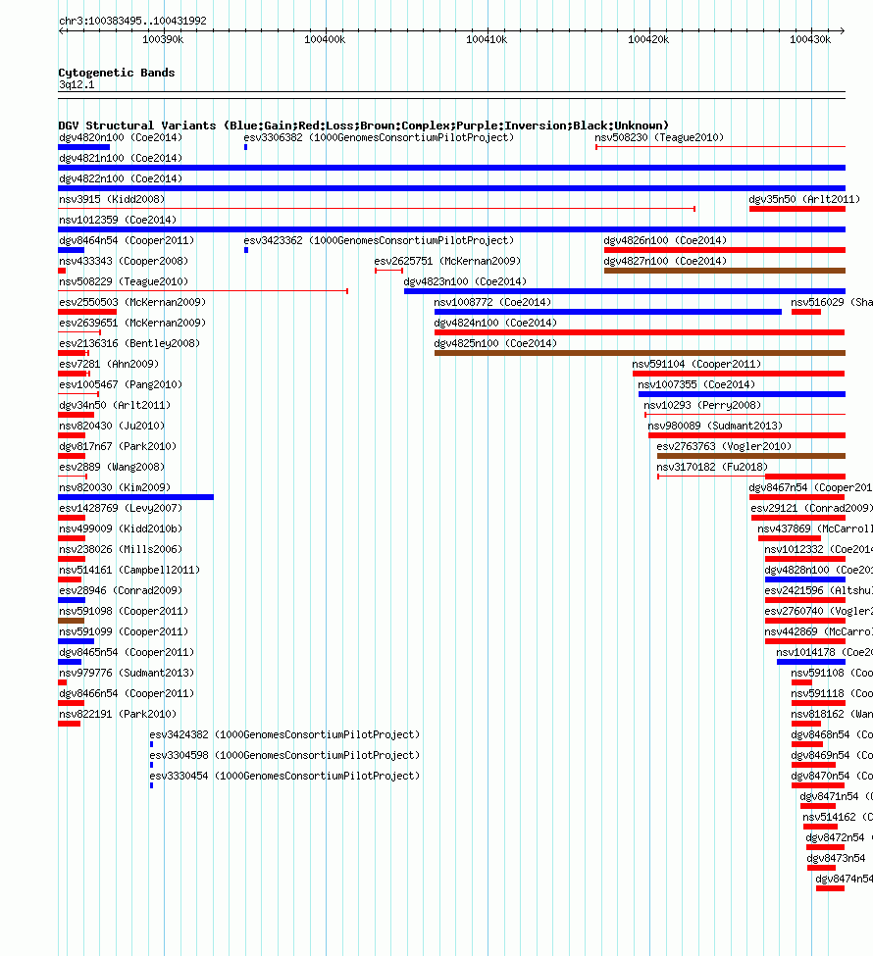
Task: Open esv3423362 1000GenomesConsortiumPilotProject variant
Action: 379,241
